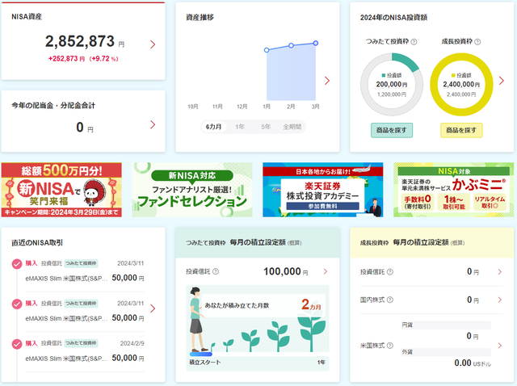517x386 pixels.
Task: Click yellow 商品を探す button
Action: point(461,130)
